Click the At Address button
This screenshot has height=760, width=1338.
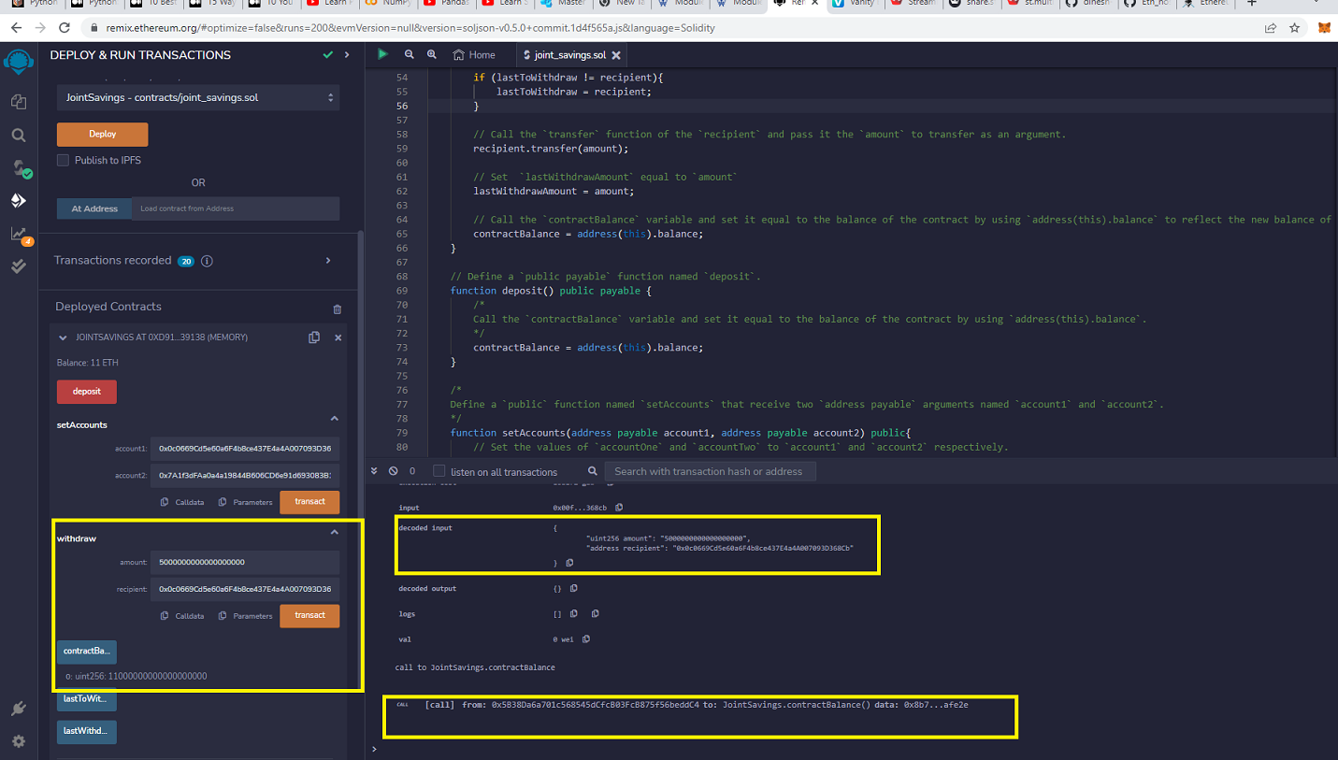pyautogui.click(x=94, y=208)
